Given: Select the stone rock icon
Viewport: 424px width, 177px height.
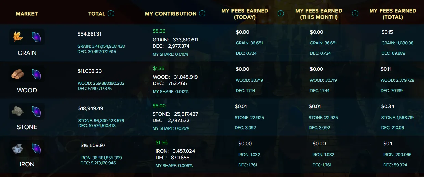Looking at the screenshot, I should 18,111.
